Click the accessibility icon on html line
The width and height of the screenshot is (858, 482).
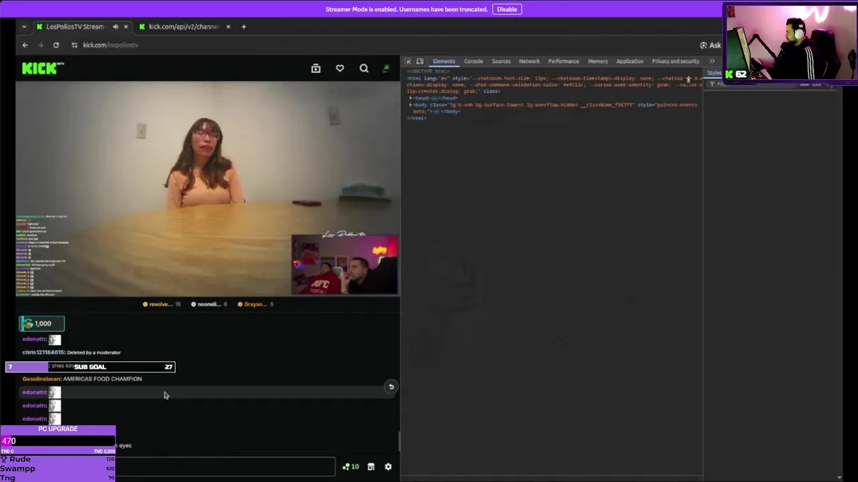pos(688,79)
